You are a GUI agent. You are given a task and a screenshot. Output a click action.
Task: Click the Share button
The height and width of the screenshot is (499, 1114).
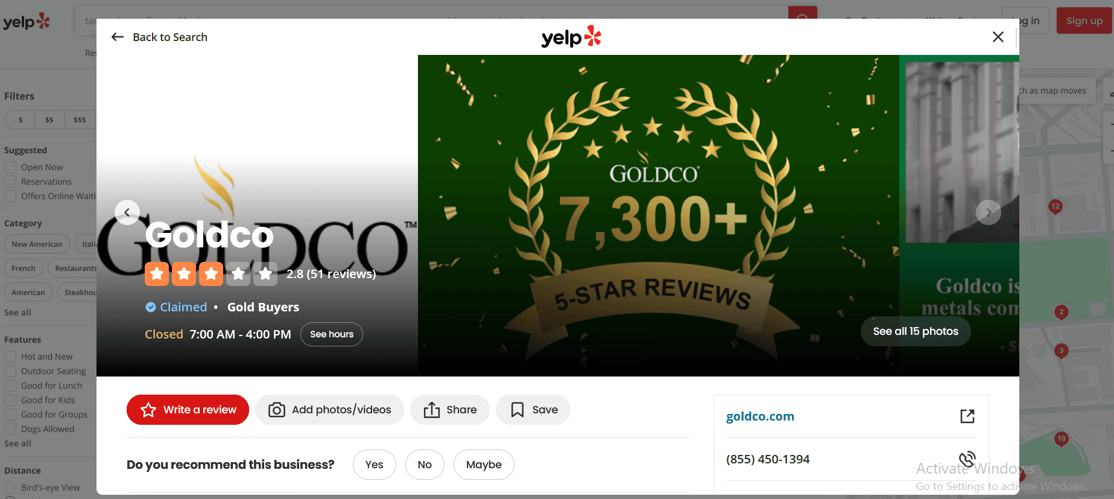[x=450, y=410]
